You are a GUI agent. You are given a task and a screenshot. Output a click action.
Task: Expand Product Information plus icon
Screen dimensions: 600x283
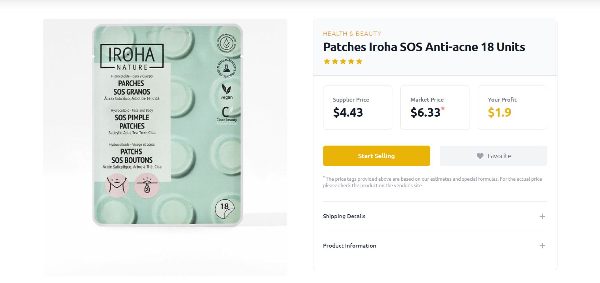pos(542,245)
